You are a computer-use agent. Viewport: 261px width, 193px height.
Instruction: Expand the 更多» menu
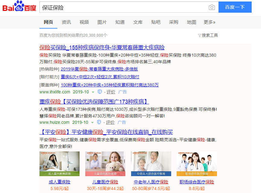tap(209, 22)
